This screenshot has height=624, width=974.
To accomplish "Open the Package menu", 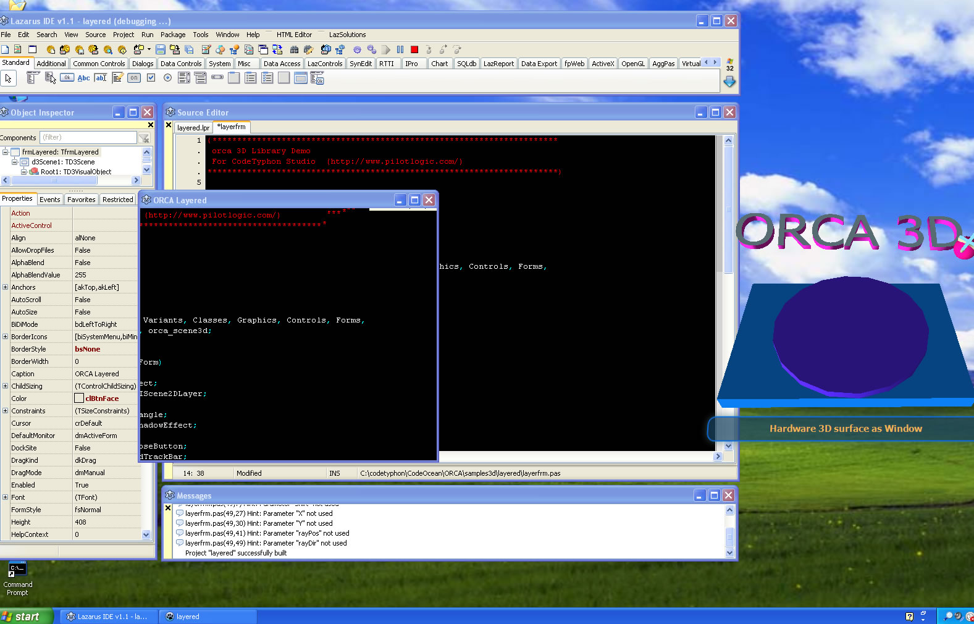I will coord(173,35).
